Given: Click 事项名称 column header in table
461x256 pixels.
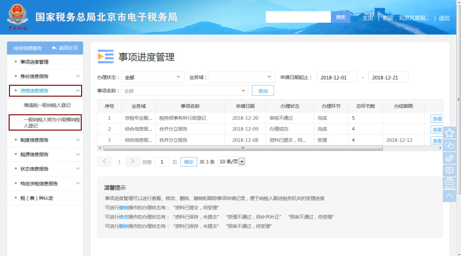Looking at the screenshot, I should click(190, 106).
